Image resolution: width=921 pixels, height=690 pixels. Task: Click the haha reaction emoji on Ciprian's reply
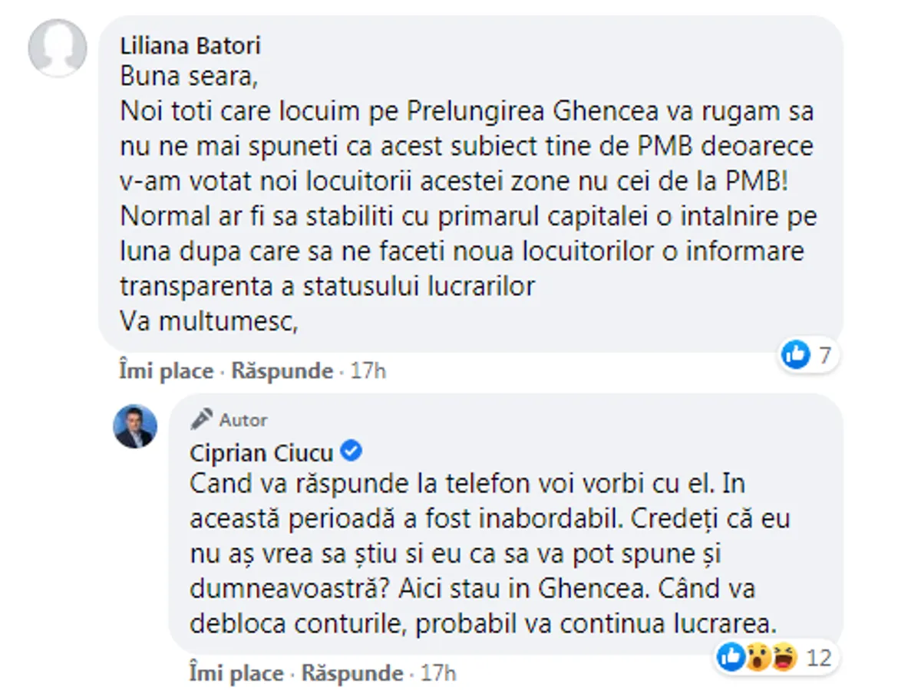(x=782, y=656)
